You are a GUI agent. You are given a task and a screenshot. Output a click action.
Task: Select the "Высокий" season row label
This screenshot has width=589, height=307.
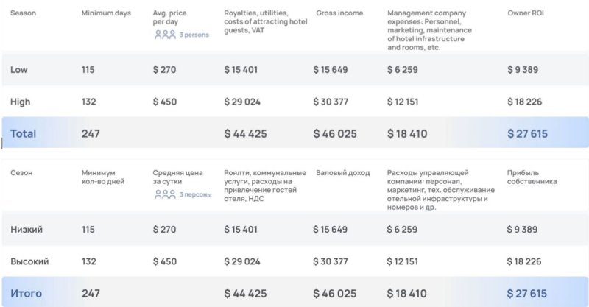point(29,261)
